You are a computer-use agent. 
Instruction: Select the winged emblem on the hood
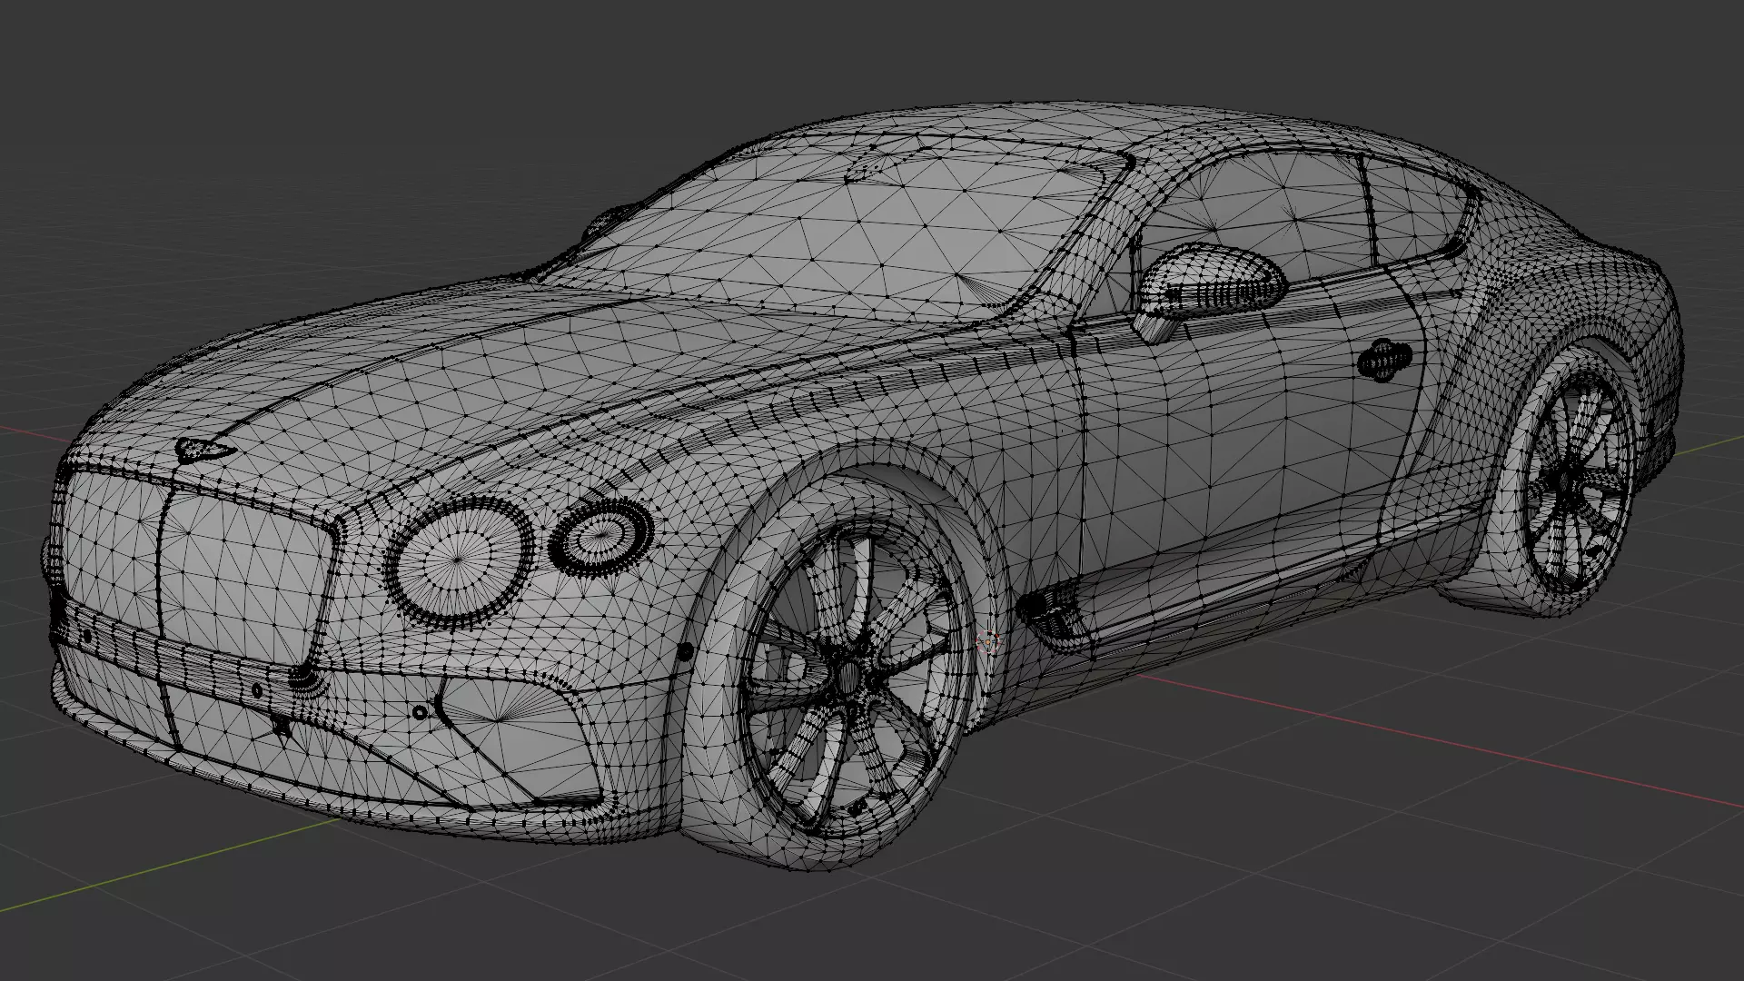(204, 451)
